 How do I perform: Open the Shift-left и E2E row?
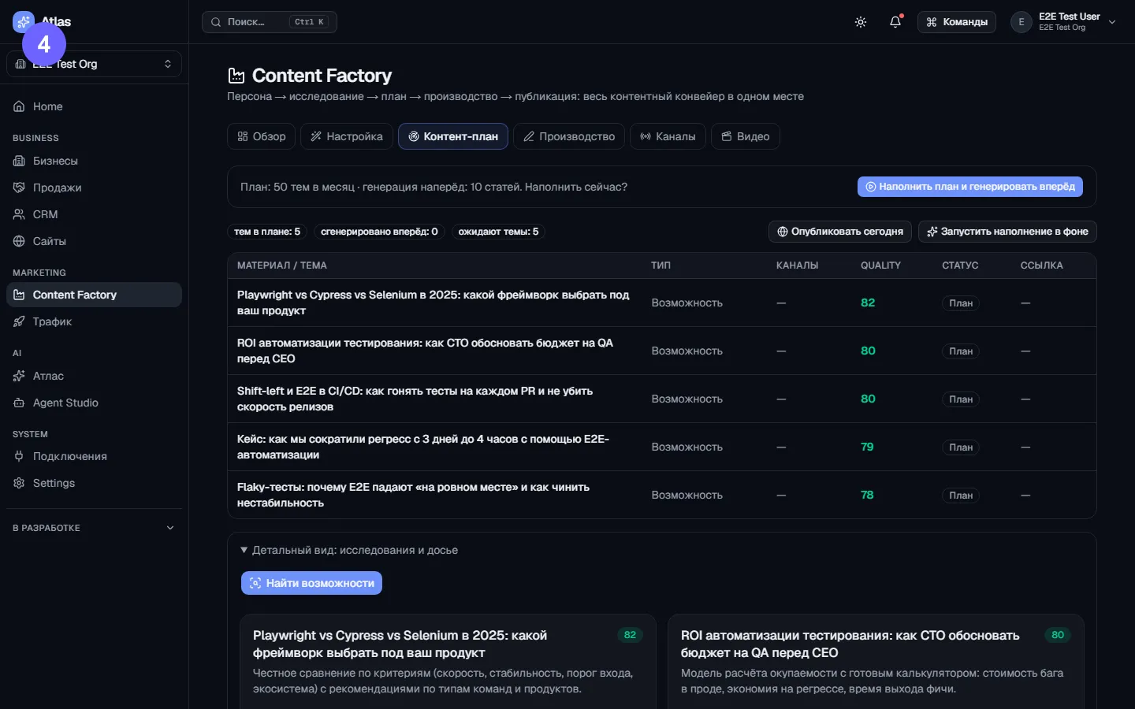coord(662,399)
